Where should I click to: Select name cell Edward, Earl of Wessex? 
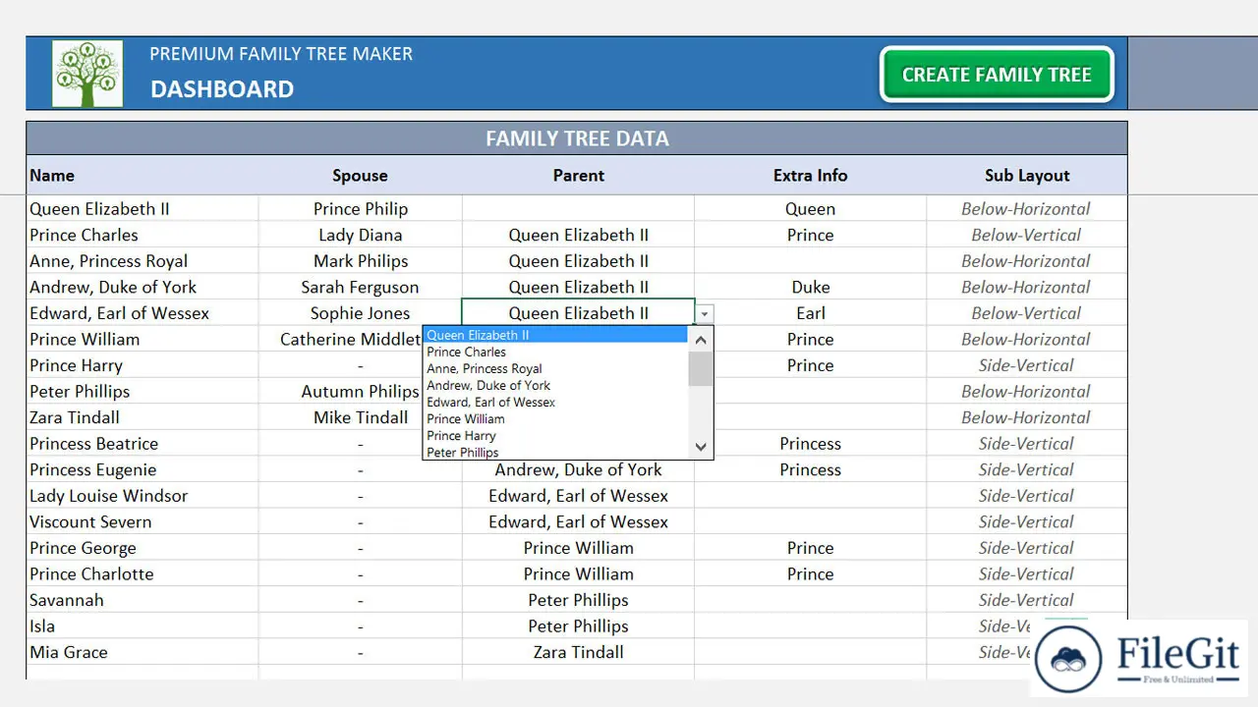click(x=143, y=313)
